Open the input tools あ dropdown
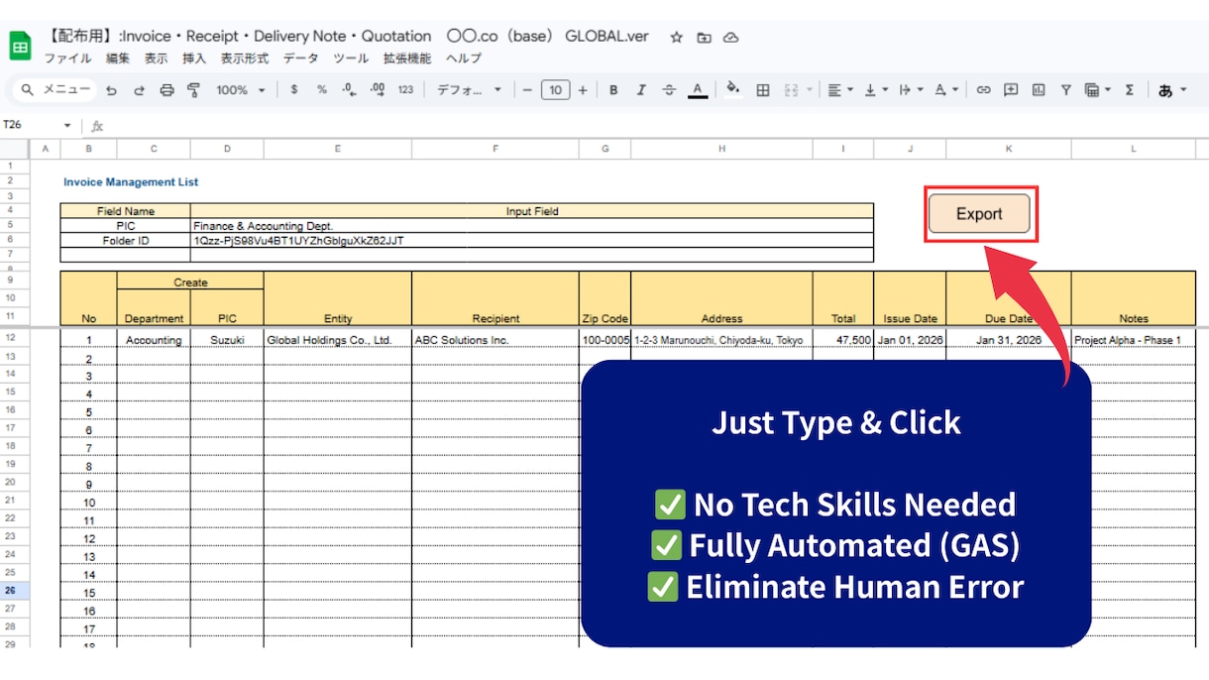Viewport: 1209px width, 680px height. (1172, 90)
